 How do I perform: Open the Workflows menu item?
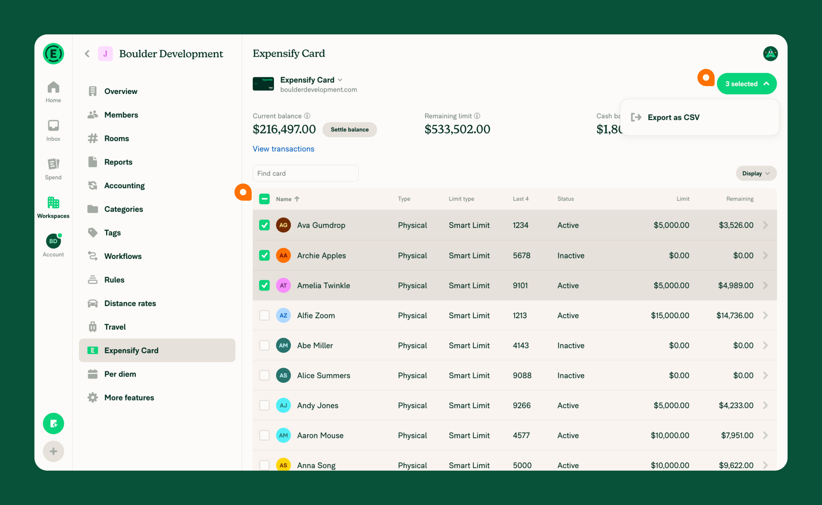[157, 256]
